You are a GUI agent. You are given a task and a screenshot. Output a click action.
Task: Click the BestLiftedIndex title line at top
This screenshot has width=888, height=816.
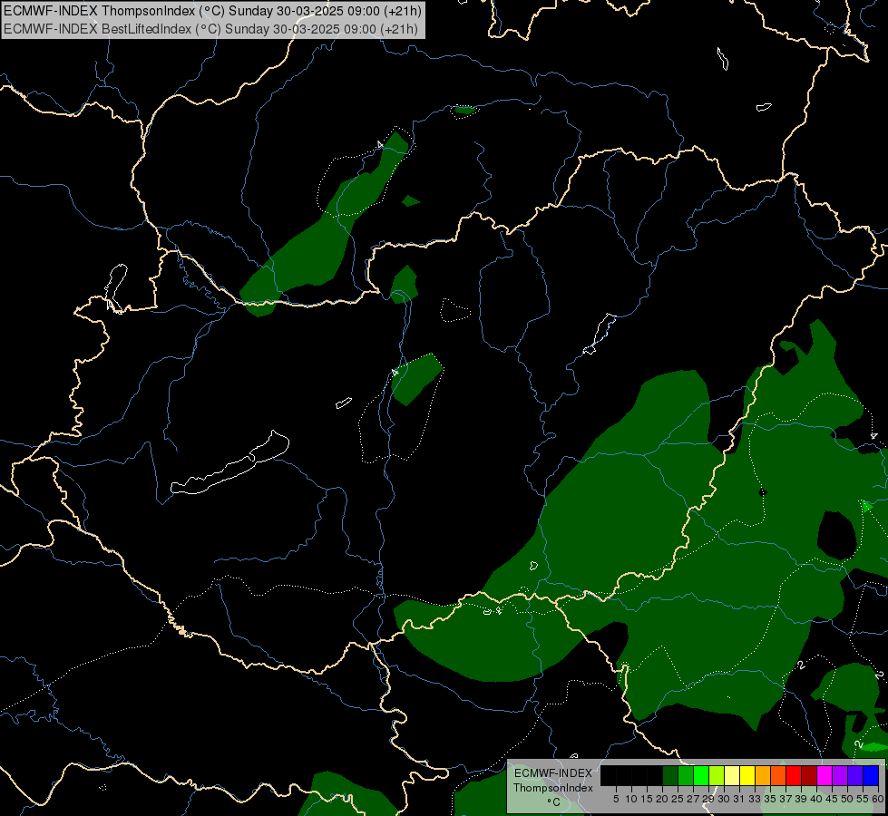point(210,28)
